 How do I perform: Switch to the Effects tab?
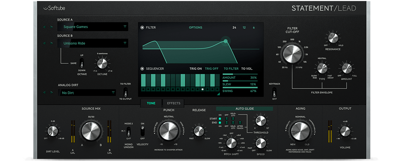(174, 103)
